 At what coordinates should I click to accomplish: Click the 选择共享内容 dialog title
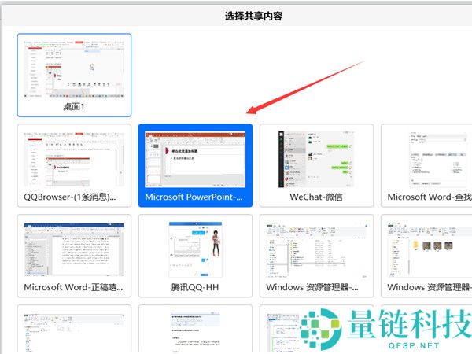tap(236, 15)
